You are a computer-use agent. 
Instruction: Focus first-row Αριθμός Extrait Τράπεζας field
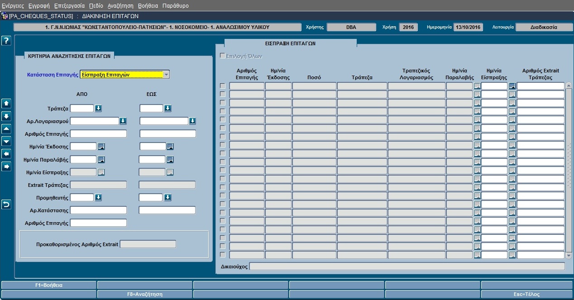click(541, 86)
